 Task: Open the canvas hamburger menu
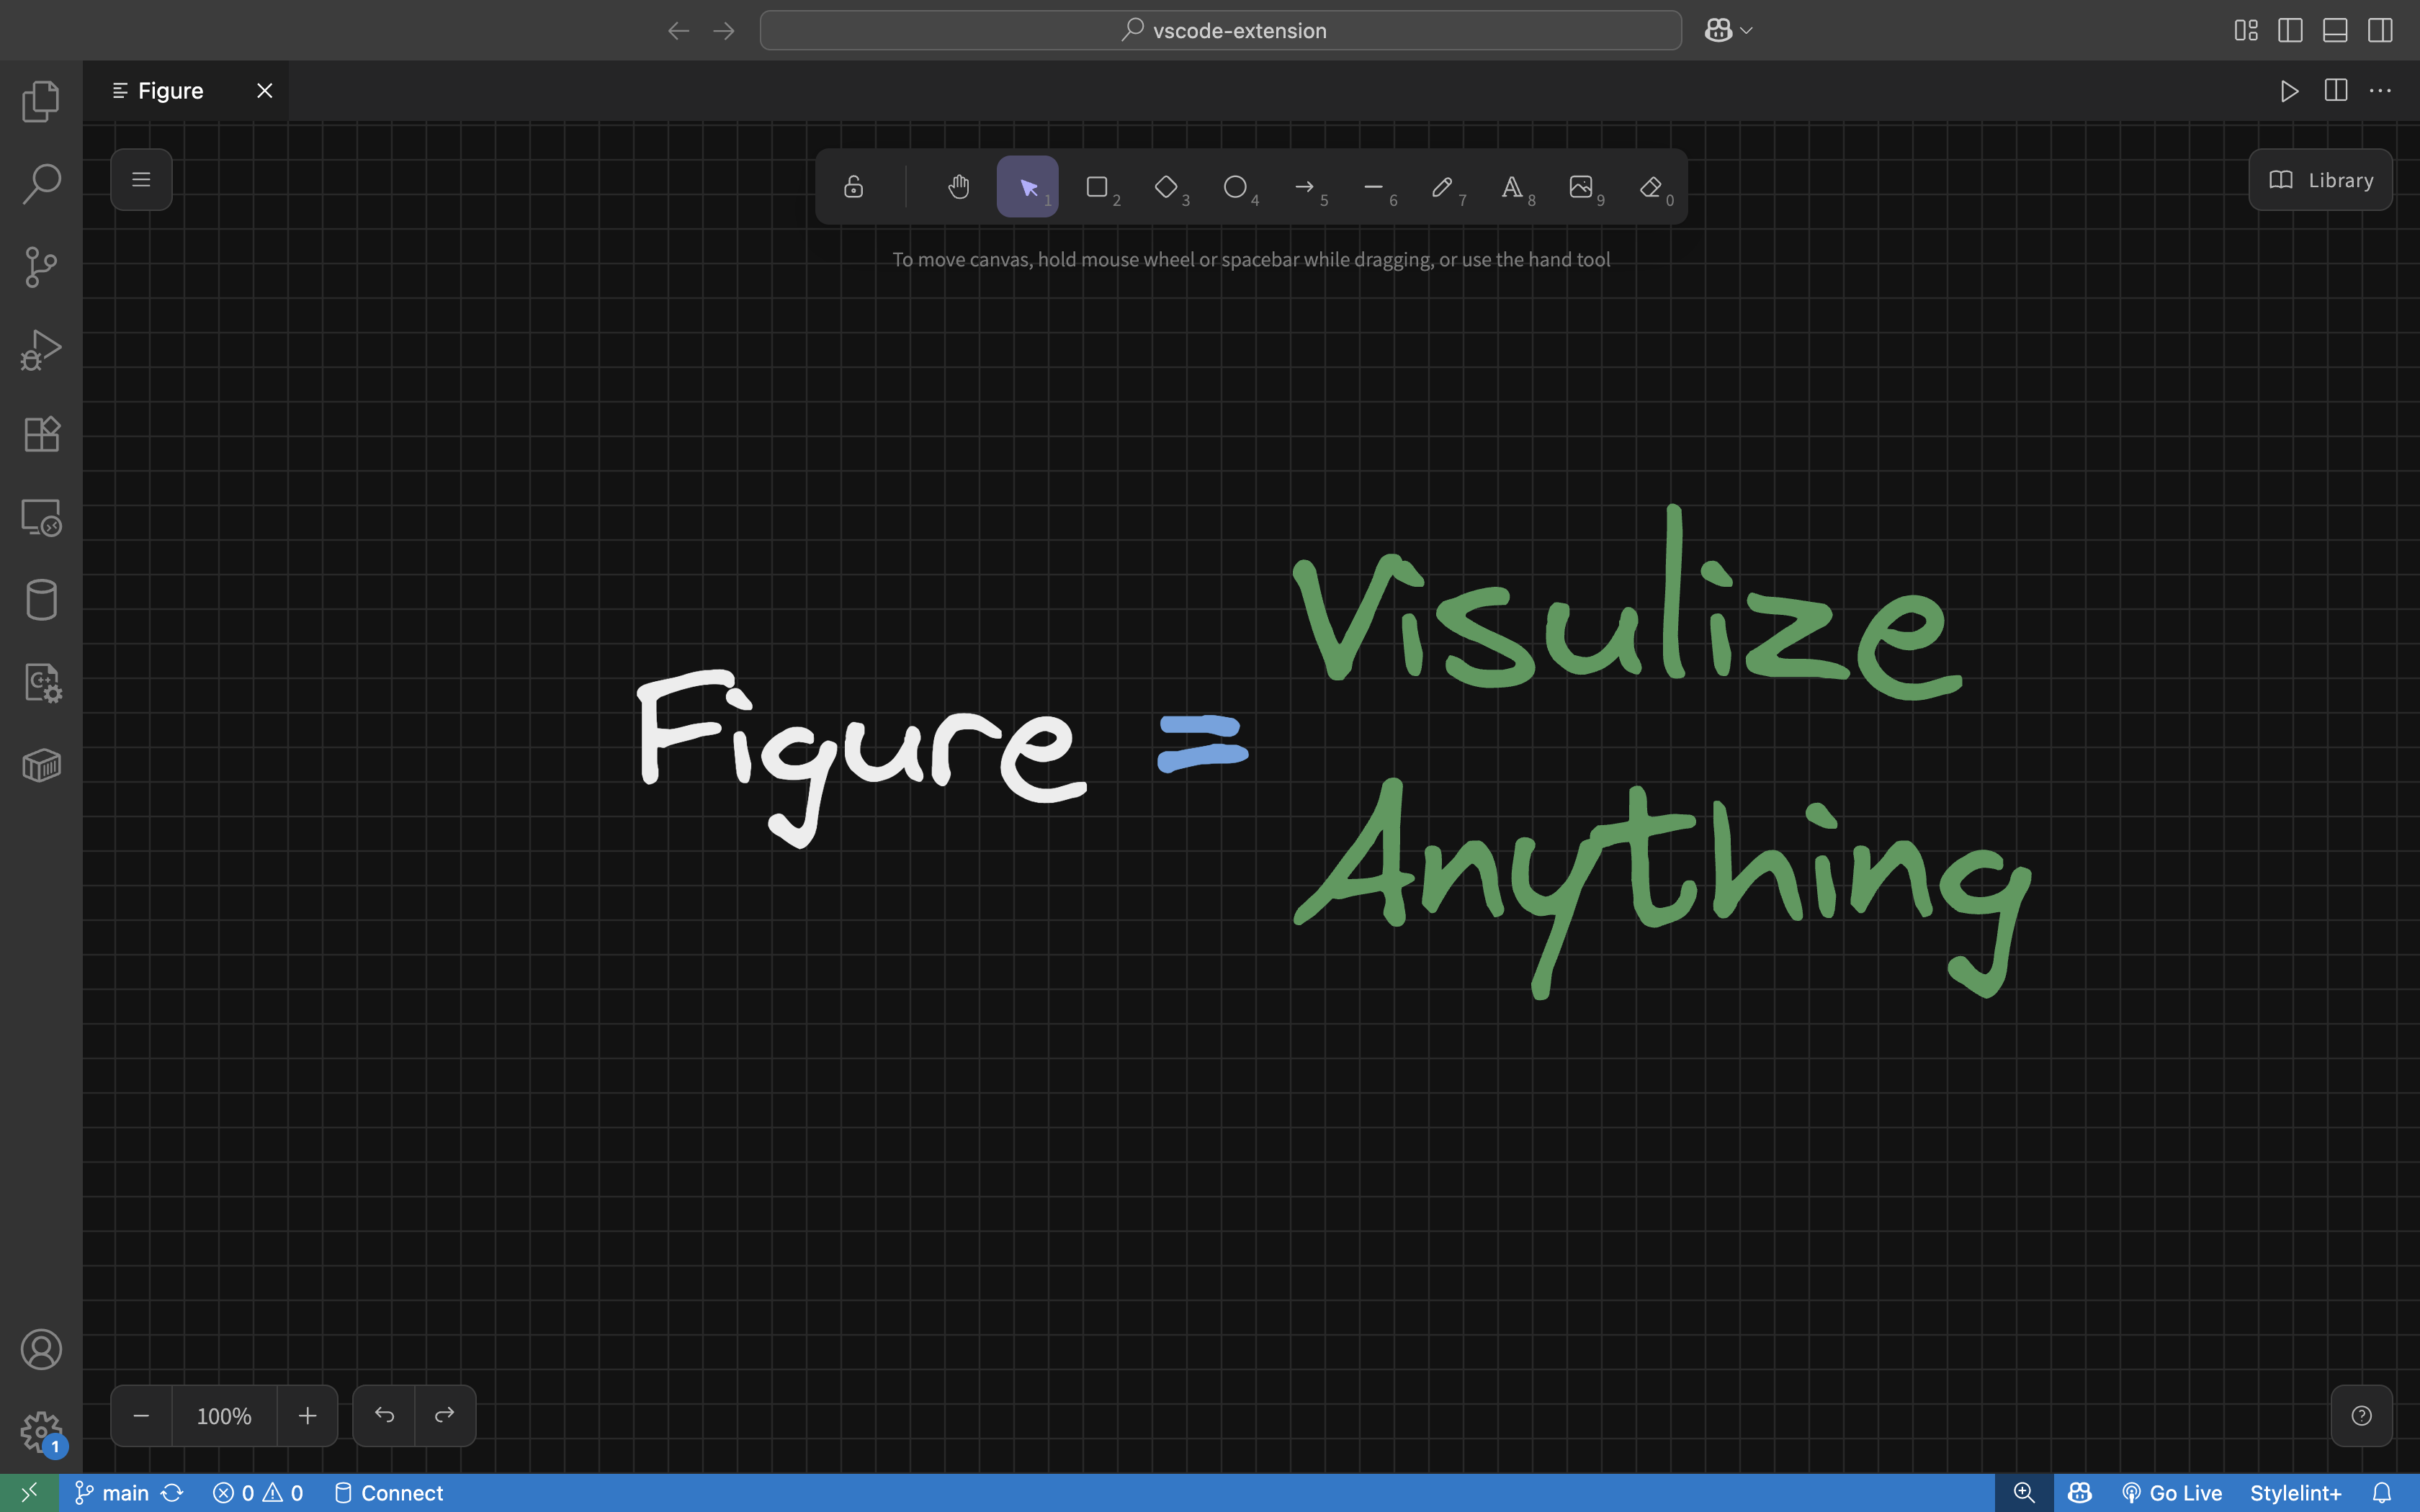coord(141,180)
